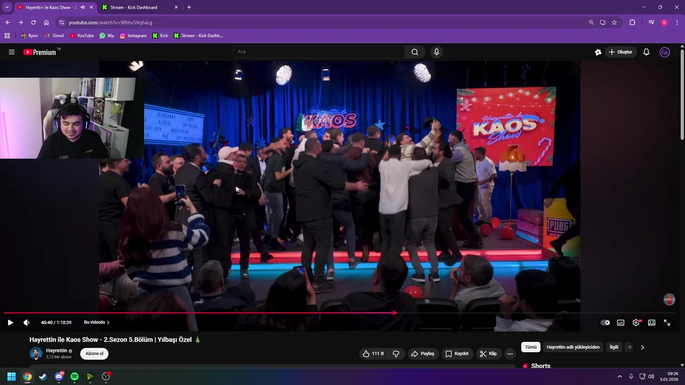Open YouTube notifications bell
The image size is (685, 385).
(646, 52)
